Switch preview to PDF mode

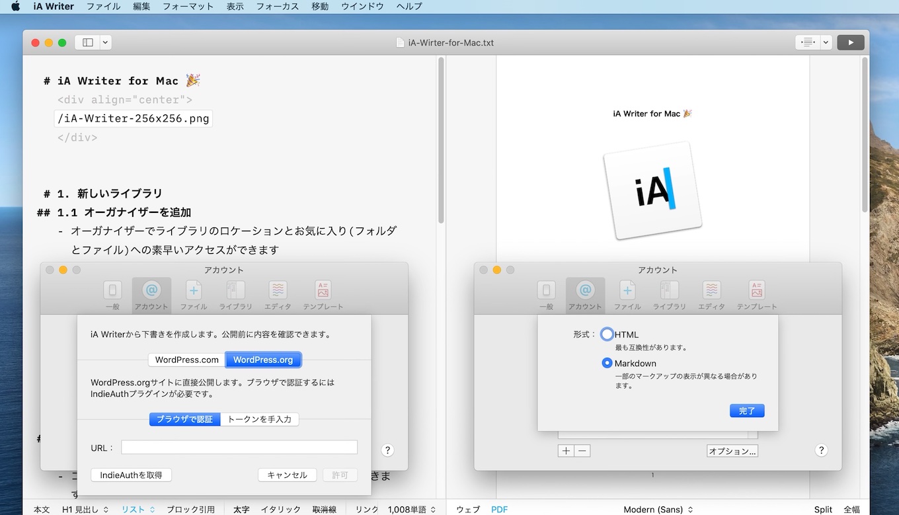(x=499, y=509)
